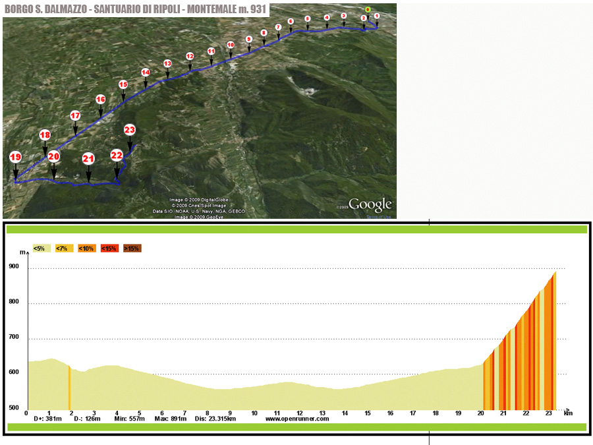Viewport: 593px width, 445px height.
Task: Select kilometer marker 14 on the map route
Action: [x=145, y=73]
